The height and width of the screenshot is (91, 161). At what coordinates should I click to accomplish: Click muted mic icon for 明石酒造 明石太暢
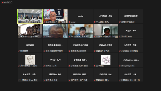[x=69, y=80]
